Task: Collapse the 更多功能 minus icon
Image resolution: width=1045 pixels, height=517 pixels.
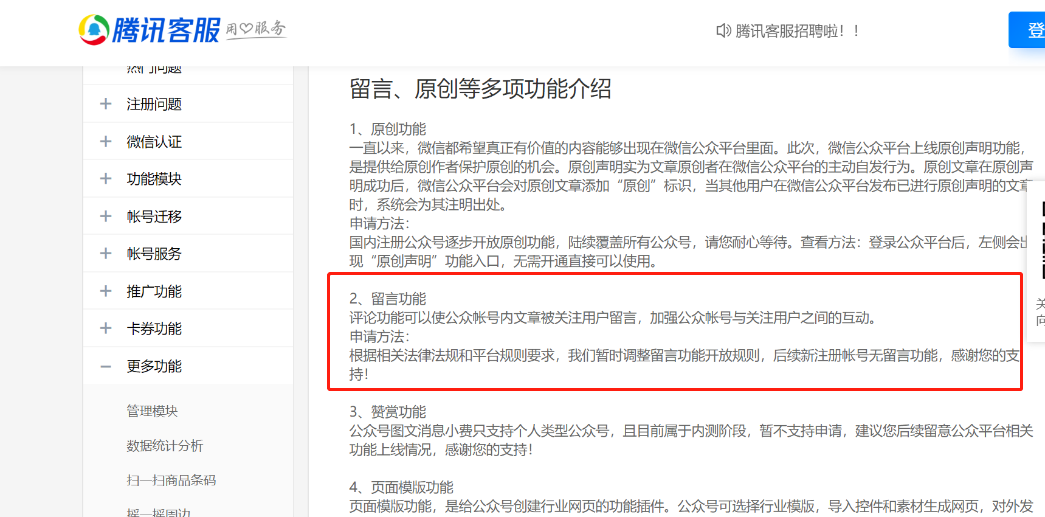Action: point(106,366)
